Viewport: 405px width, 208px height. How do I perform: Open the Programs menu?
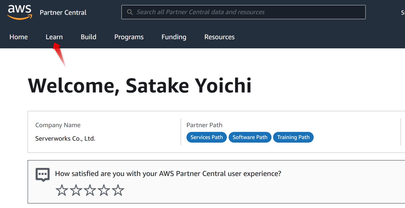pyautogui.click(x=129, y=37)
